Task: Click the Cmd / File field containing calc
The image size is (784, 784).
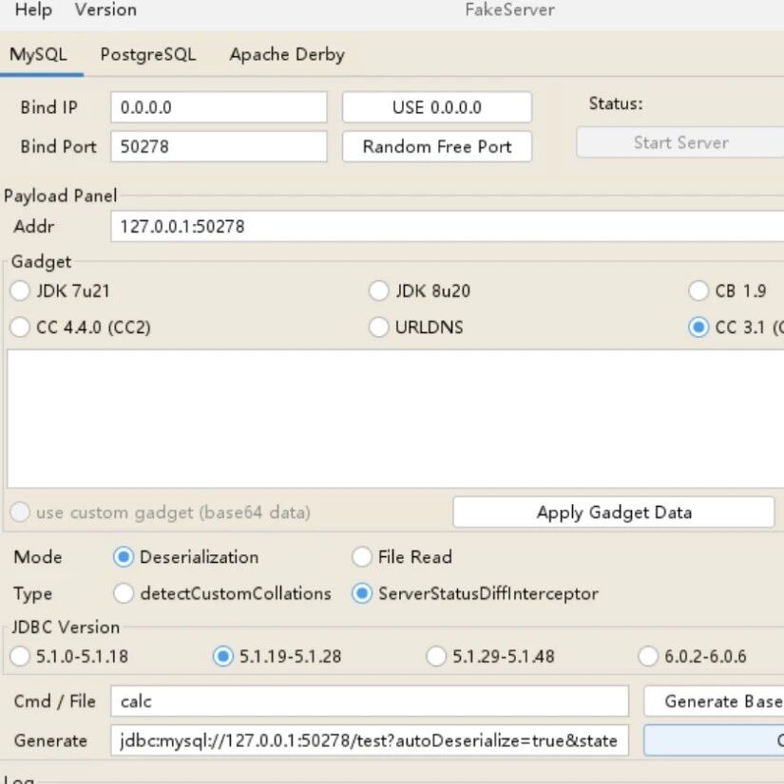Action: tap(370, 701)
